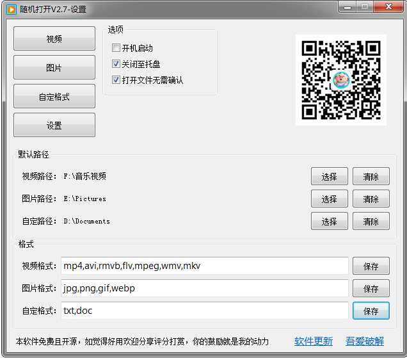407x358 pixels.
Task: Click the F:\音乐视频 path text
Action: click(x=85, y=176)
